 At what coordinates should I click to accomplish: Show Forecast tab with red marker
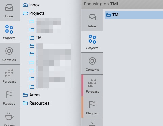click(92, 85)
